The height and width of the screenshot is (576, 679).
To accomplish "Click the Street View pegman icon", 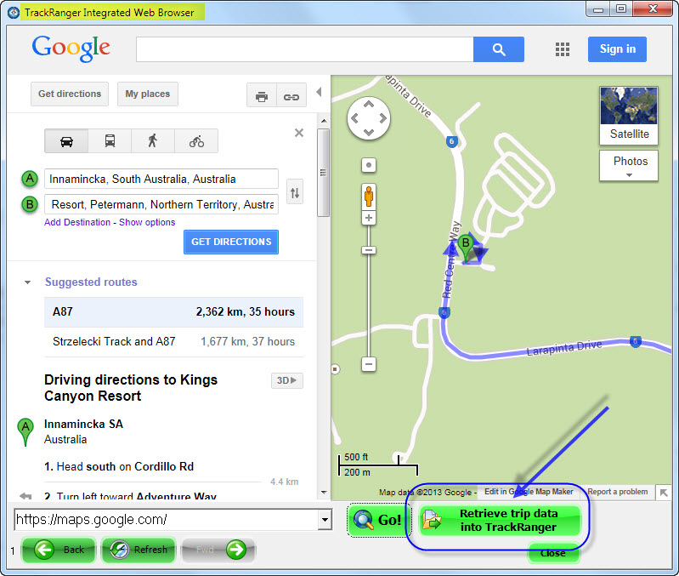I will pyautogui.click(x=369, y=196).
